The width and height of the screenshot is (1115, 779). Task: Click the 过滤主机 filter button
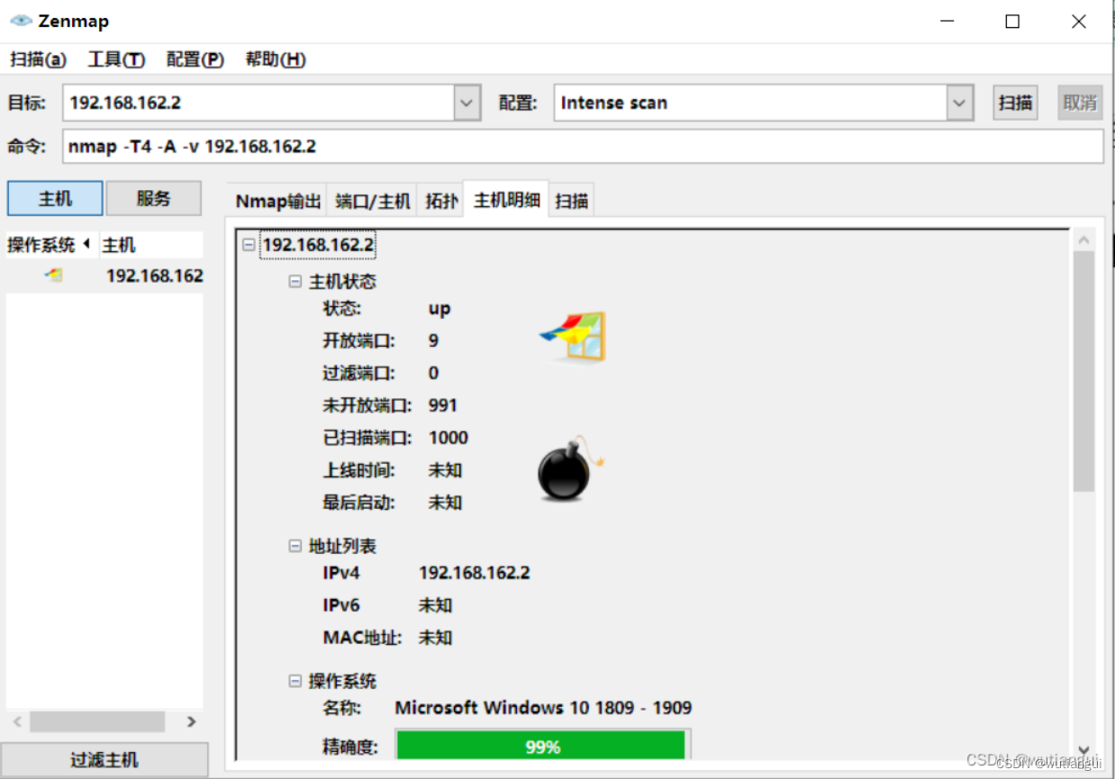[104, 760]
